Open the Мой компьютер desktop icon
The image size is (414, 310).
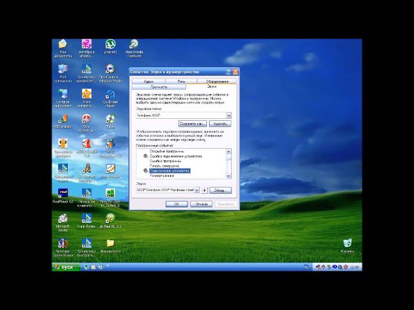click(63, 73)
